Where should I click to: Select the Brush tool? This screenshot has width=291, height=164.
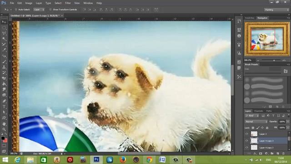(4, 61)
